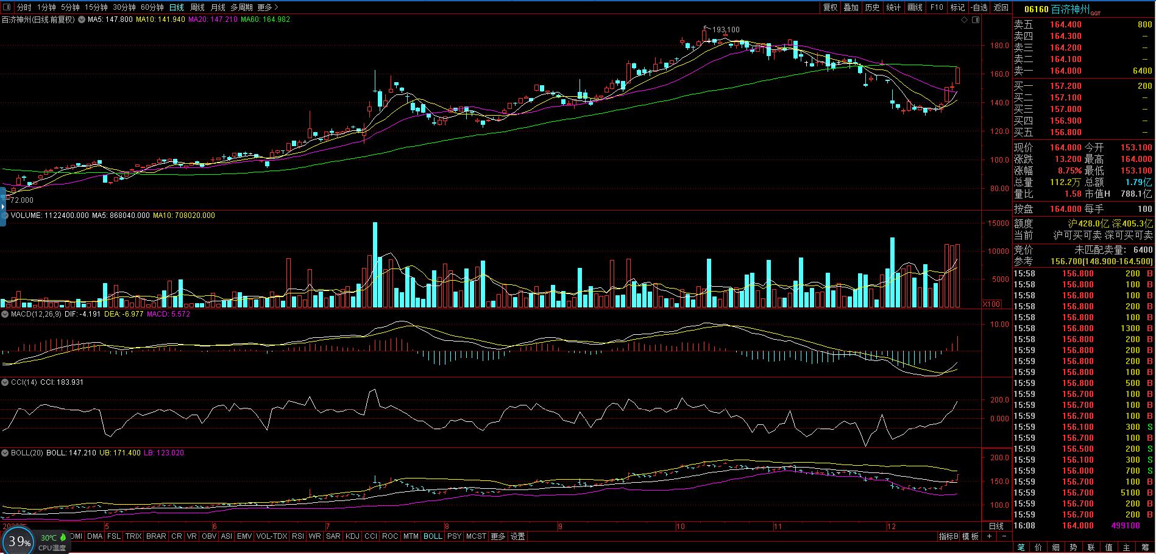Click the marker icon before MACD(12,26,9) label
Image resolution: width=1156 pixels, height=554 pixels.
(5, 314)
